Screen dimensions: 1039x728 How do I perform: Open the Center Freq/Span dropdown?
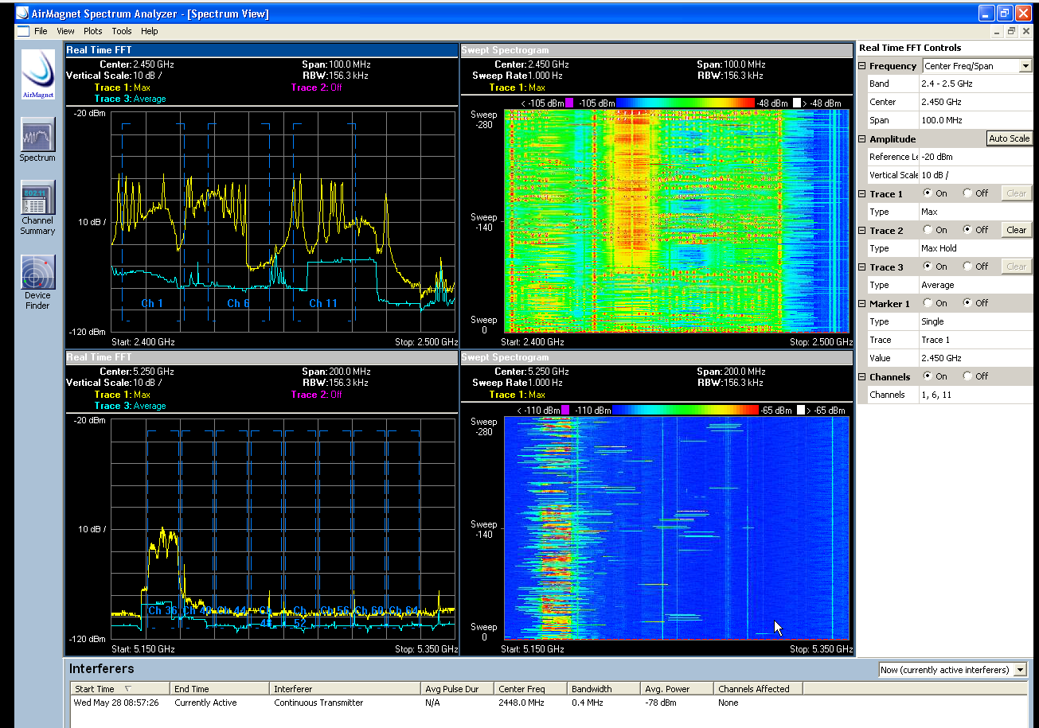coord(1025,66)
